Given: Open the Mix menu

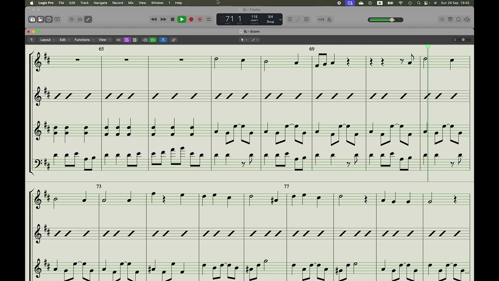Looking at the screenshot, I should [131, 3].
